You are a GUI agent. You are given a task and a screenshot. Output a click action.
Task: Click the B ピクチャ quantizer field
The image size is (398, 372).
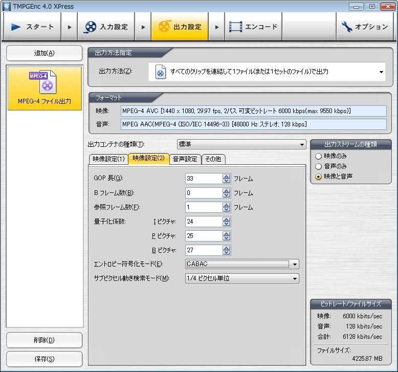[x=204, y=250]
